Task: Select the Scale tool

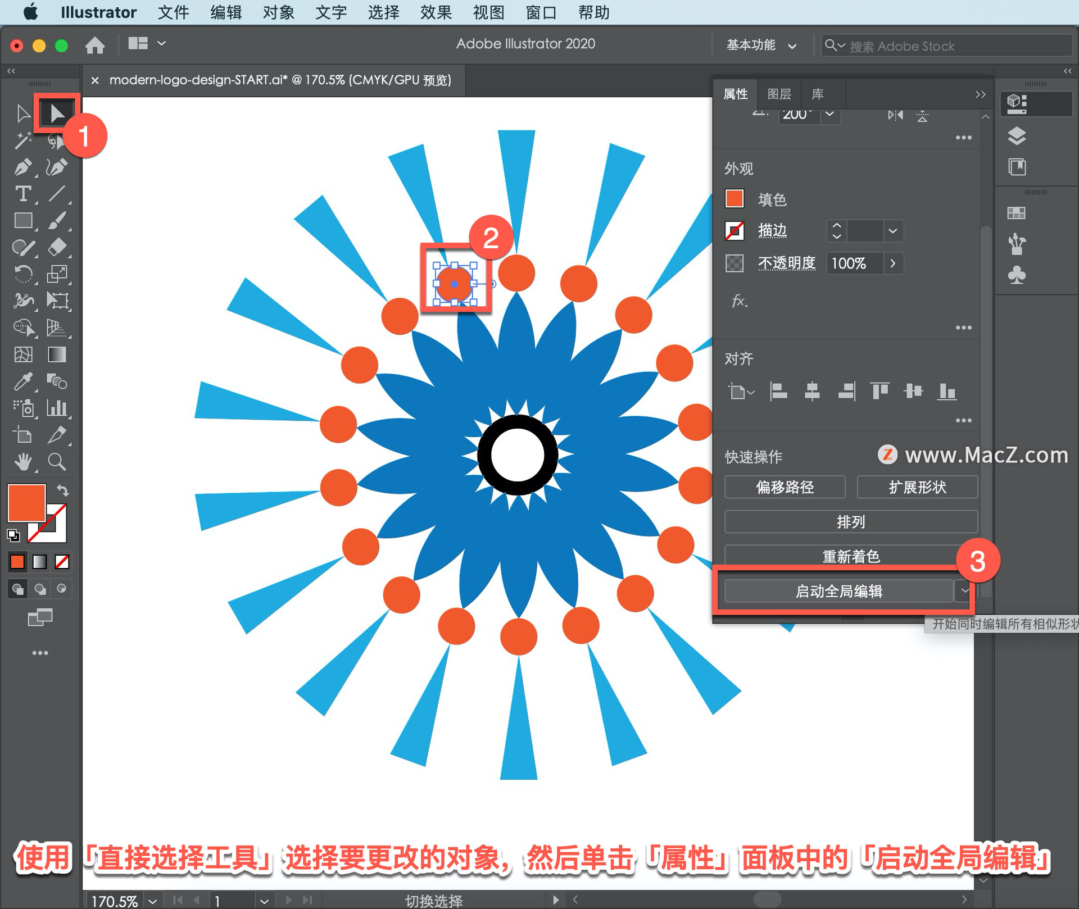Action: tap(57, 274)
